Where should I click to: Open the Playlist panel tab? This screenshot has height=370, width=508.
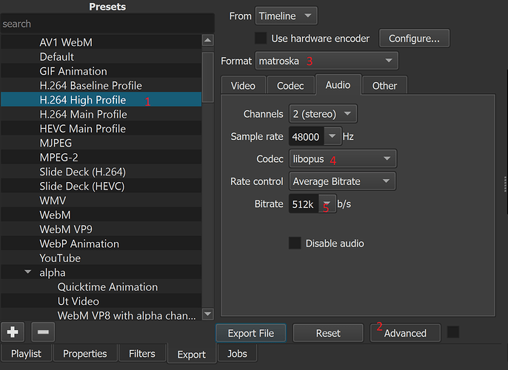(26, 354)
